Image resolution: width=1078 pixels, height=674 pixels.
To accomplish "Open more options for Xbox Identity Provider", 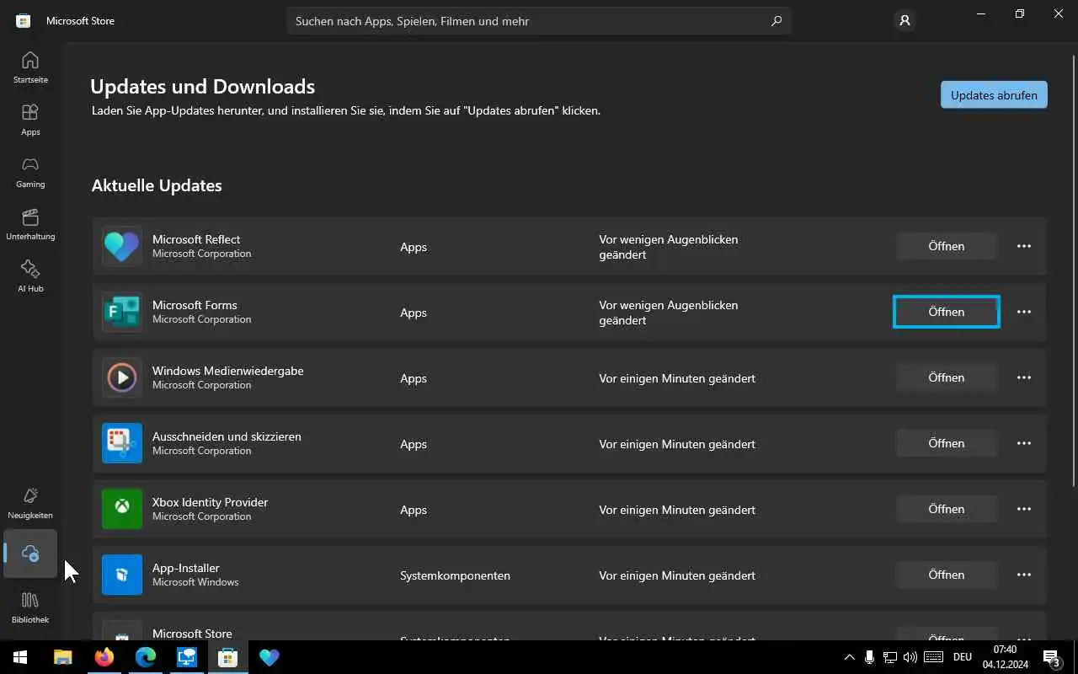I will (x=1024, y=509).
